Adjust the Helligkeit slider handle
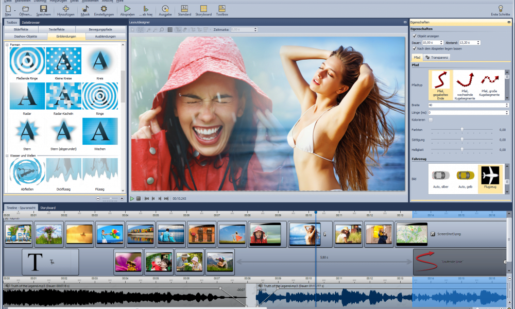Screen dimensions: 515x309 pyautogui.click(x=462, y=149)
